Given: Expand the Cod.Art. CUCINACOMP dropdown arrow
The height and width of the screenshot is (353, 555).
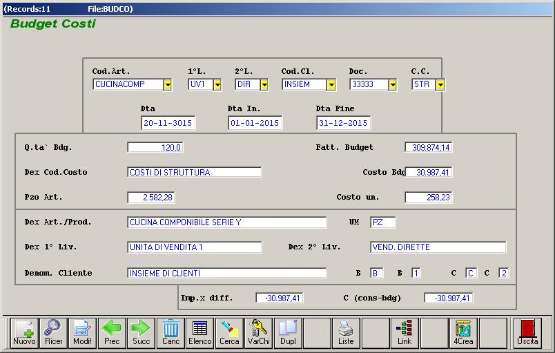Looking at the screenshot, I should pos(168,84).
